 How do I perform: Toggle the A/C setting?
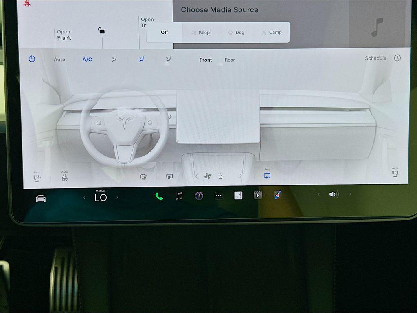click(87, 60)
